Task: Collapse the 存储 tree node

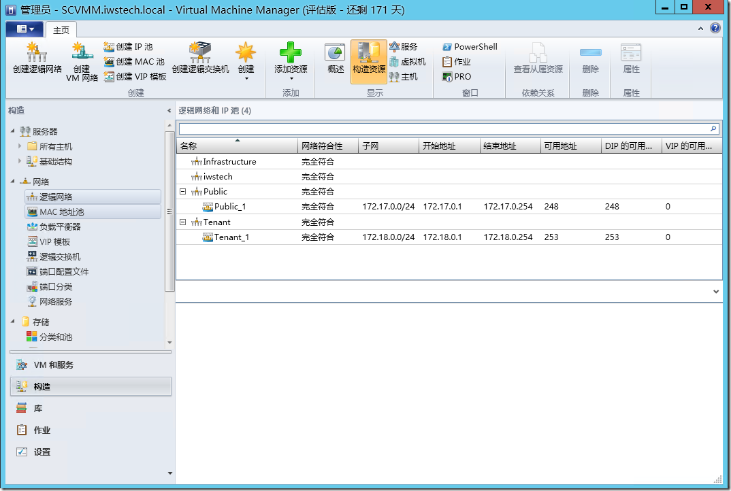Action: [x=12, y=322]
